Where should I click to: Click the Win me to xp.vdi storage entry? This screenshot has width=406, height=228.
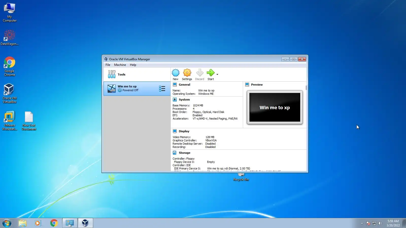coord(228,168)
